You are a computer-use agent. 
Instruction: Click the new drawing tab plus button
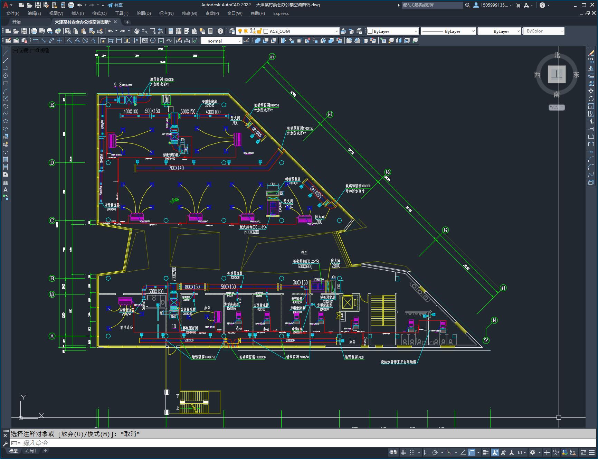click(x=127, y=22)
